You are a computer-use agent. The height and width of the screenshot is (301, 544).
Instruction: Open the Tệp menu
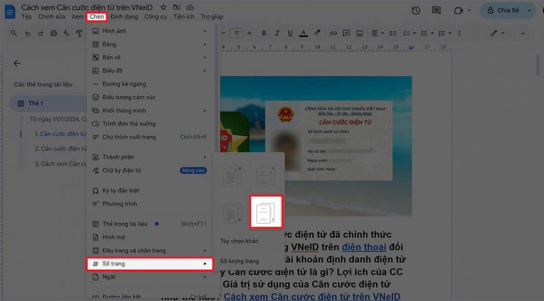click(26, 17)
